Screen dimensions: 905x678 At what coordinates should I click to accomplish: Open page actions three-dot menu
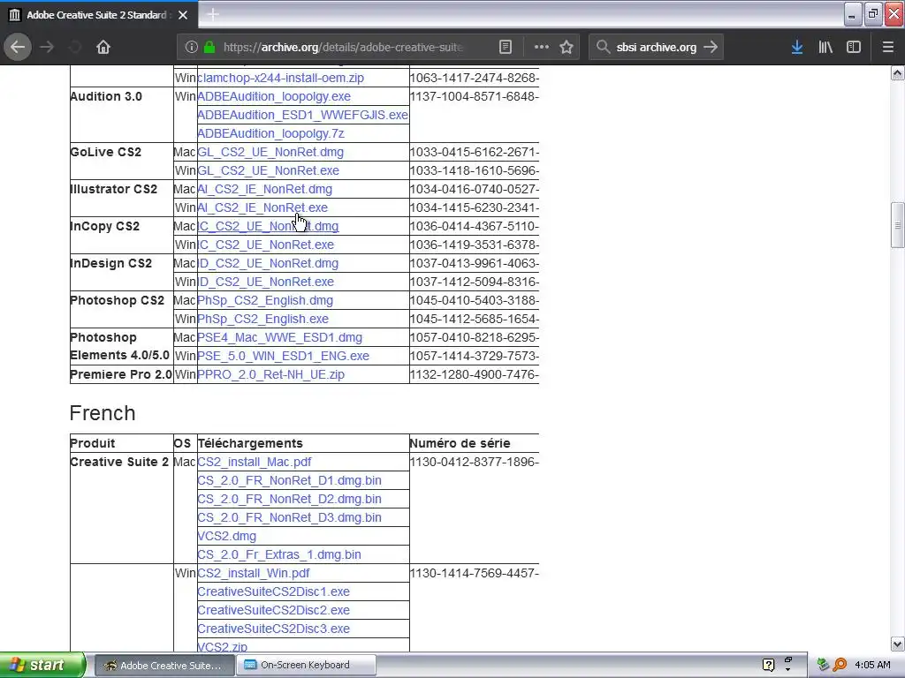tap(542, 47)
